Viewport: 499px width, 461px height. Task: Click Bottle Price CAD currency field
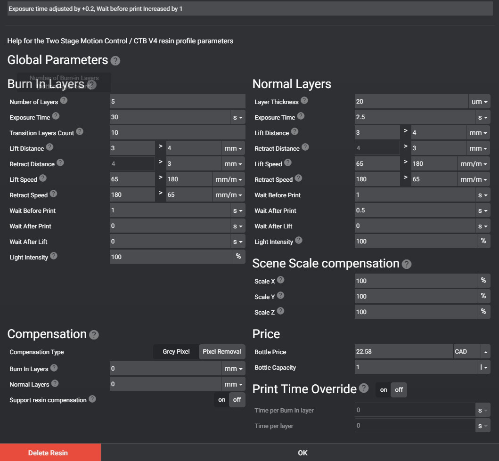[x=467, y=352]
